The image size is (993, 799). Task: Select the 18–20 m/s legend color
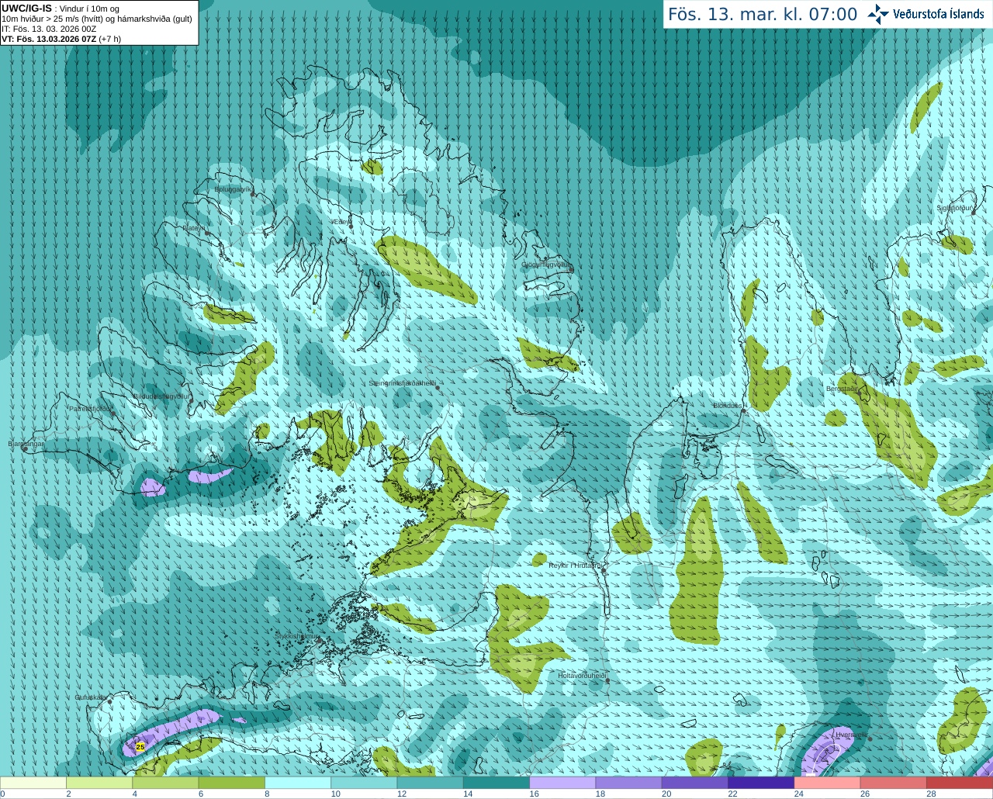629,783
